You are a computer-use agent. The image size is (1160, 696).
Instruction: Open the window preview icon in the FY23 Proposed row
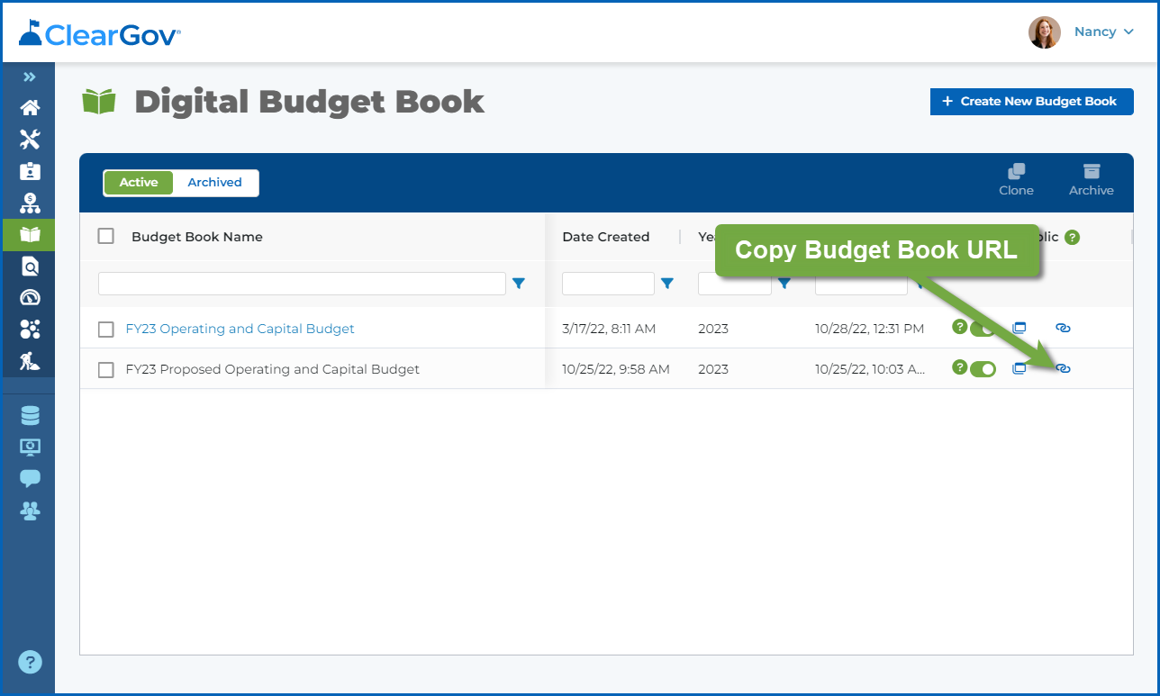point(1020,368)
